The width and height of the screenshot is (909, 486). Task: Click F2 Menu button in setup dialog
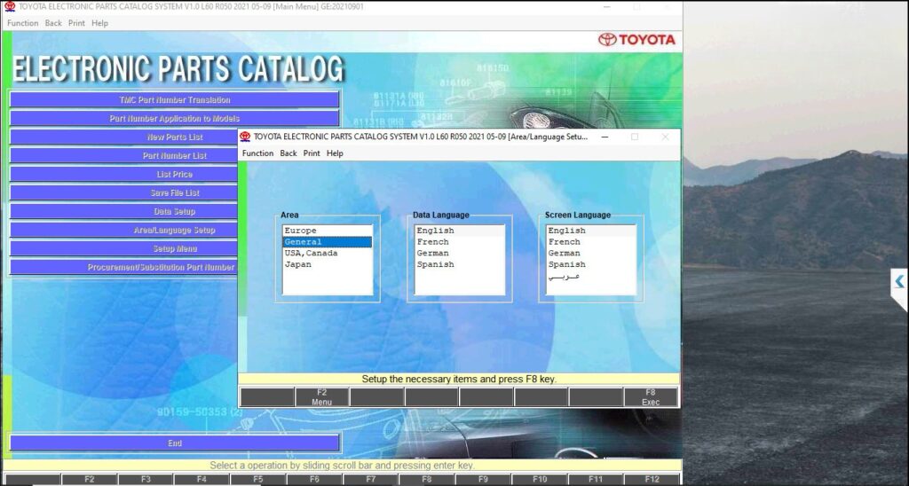click(x=321, y=397)
